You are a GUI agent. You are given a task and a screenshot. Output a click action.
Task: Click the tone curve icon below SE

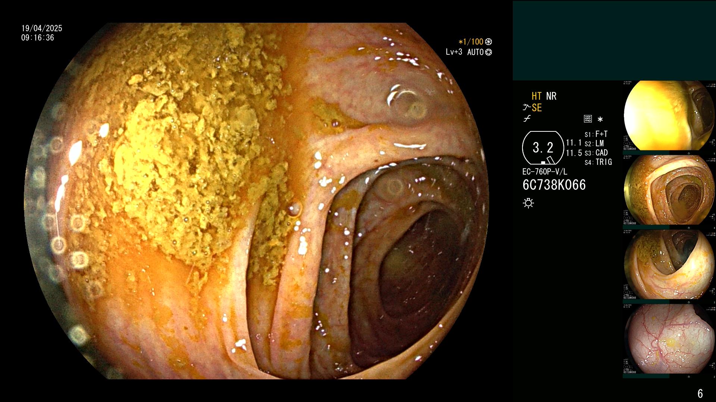click(527, 119)
